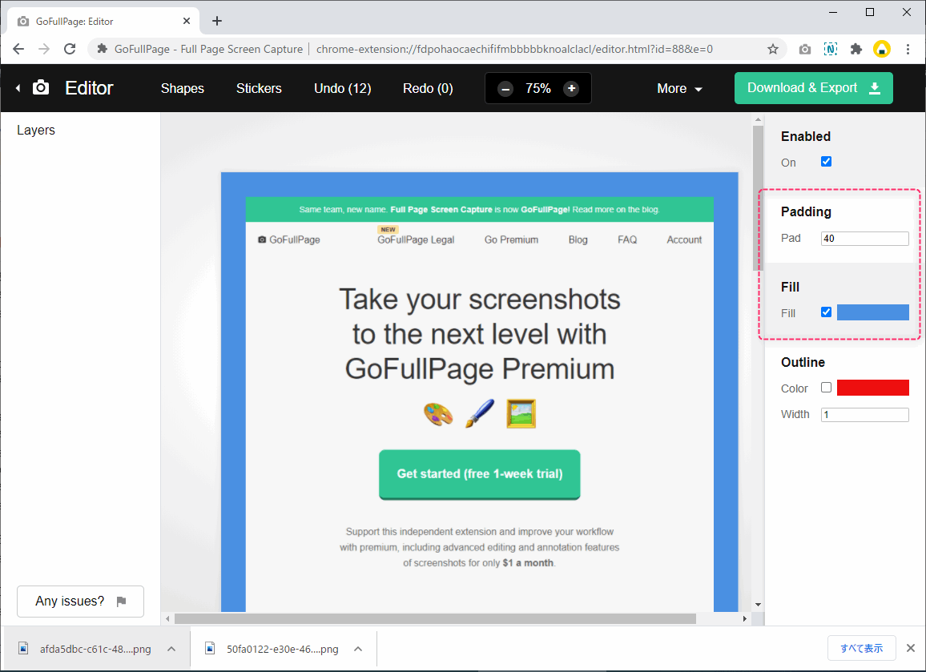The width and height of the screenshot is (926, 672).
Task: Click the 75% zoom level text
Action: pos(538,89)
